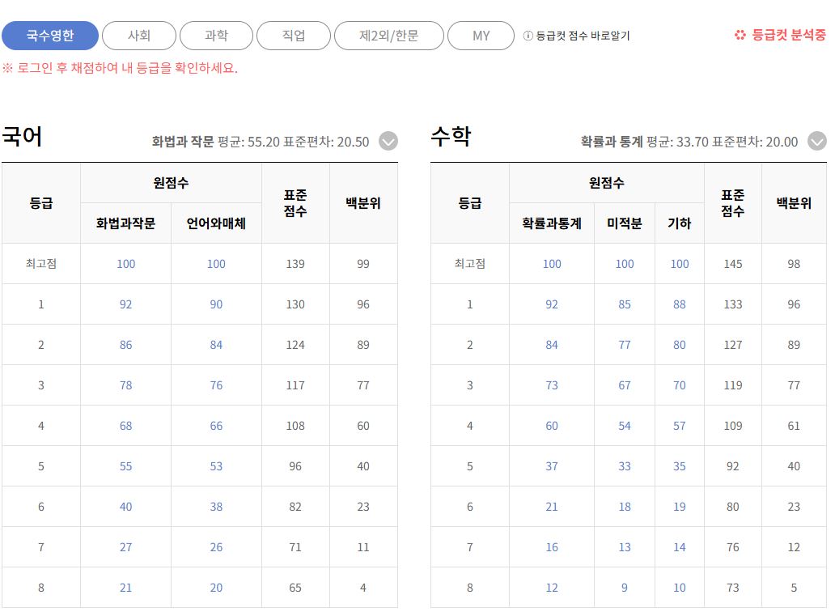Click 수학 미적분 column header
Viewport: 835px width, 616px height.
coord(625,223)
